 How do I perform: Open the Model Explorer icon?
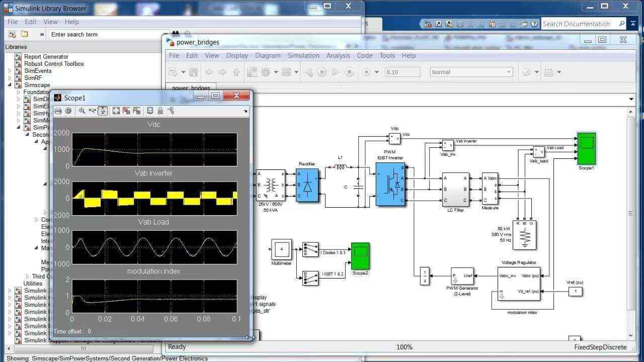pyautogui.click(x=286, y=72)
